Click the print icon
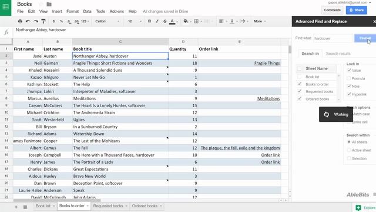This screenshot has height=212, width=376. pos(20,21)
